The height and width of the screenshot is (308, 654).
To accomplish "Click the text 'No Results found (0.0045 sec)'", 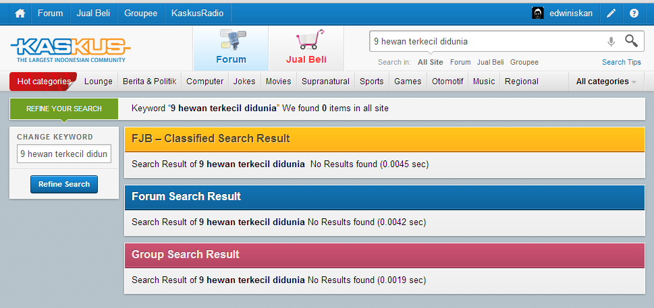I will tap(369, 164).
